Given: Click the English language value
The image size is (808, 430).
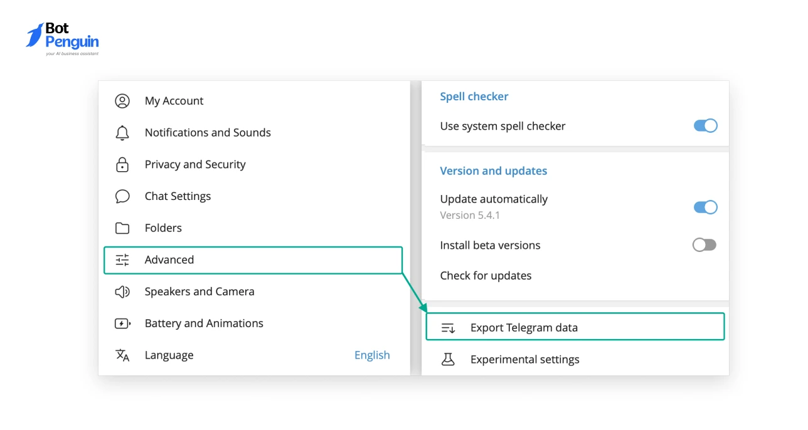Looking at the screenshot, I should click(x=372, y=355).
